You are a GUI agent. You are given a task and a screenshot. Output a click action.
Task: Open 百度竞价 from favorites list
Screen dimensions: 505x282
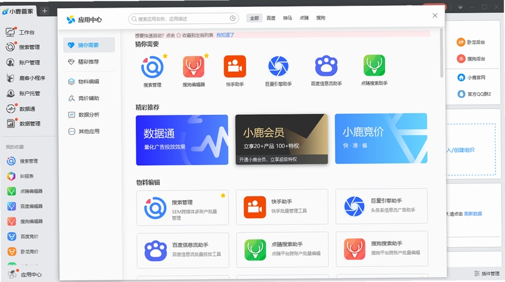click(x=23, y=237)
